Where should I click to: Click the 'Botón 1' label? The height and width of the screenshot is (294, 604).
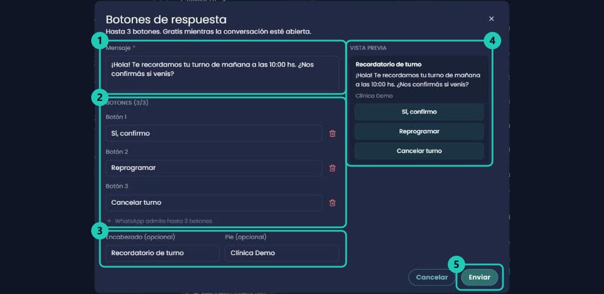116,117
